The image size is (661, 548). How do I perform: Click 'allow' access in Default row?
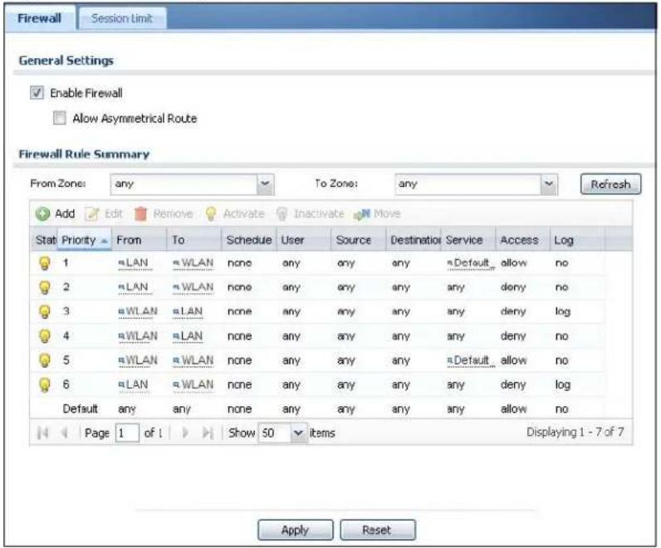coord(513,409)
